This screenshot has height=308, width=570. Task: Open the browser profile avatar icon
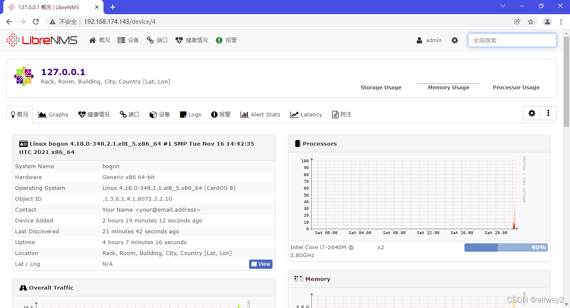(547, 22)
